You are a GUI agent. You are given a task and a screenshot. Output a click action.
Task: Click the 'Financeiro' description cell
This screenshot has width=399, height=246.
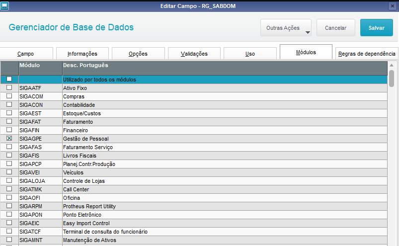[225, 130]
